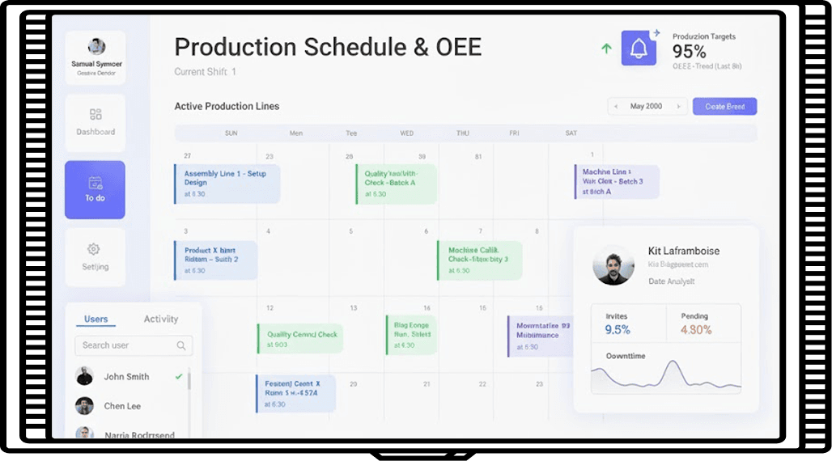
Task: Go to next month using right arrow
Action: point(679,106)
